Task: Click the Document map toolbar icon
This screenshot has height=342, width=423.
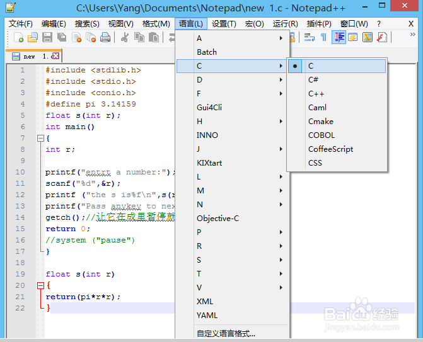Action: pos(368,37)
